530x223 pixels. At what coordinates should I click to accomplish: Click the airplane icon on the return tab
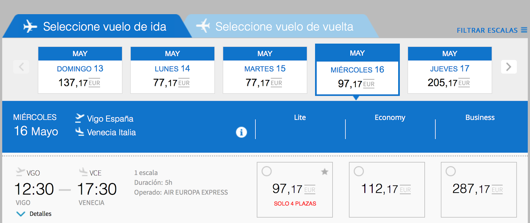203,26
